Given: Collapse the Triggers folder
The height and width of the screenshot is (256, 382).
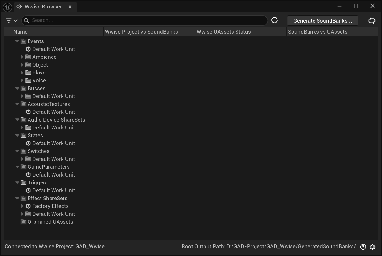Looking at the screenshot, I should click(17, 182).
